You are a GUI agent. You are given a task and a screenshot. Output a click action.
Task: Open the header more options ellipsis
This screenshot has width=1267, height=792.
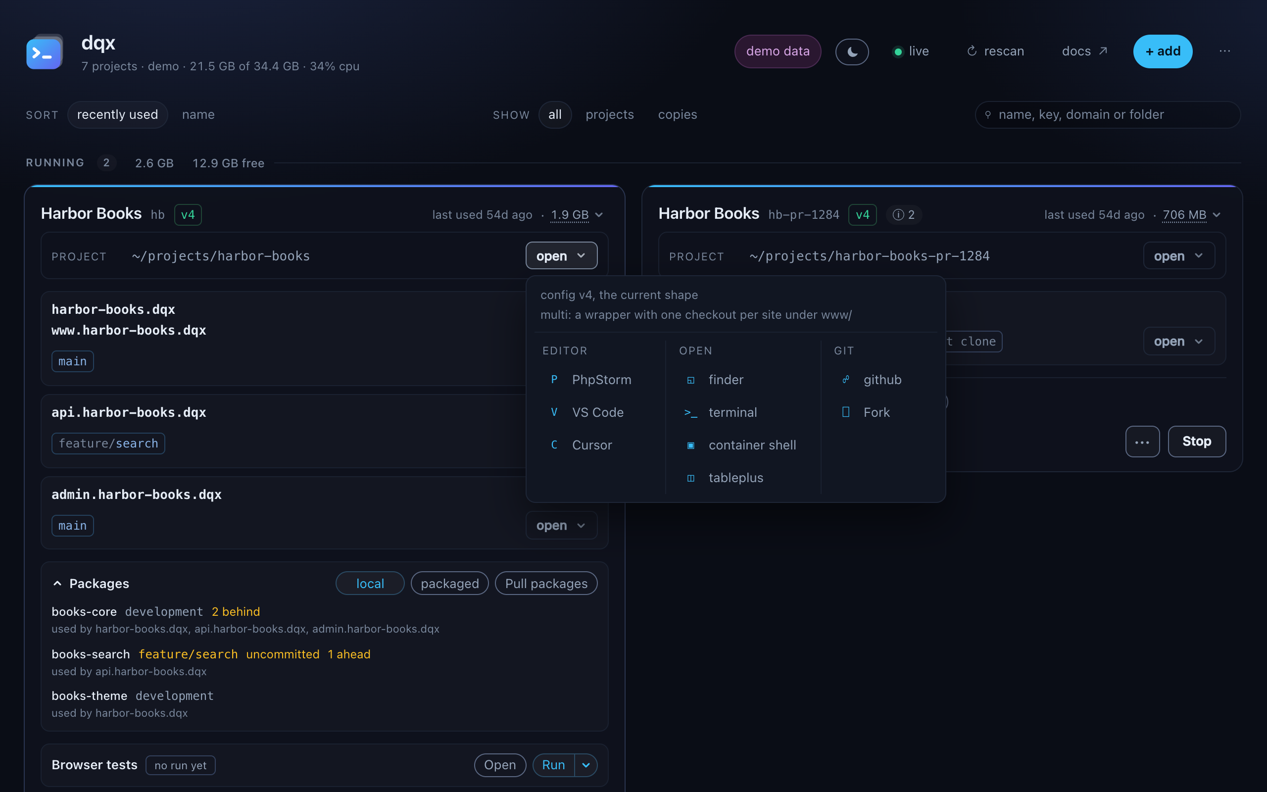tap(1224, 51)
